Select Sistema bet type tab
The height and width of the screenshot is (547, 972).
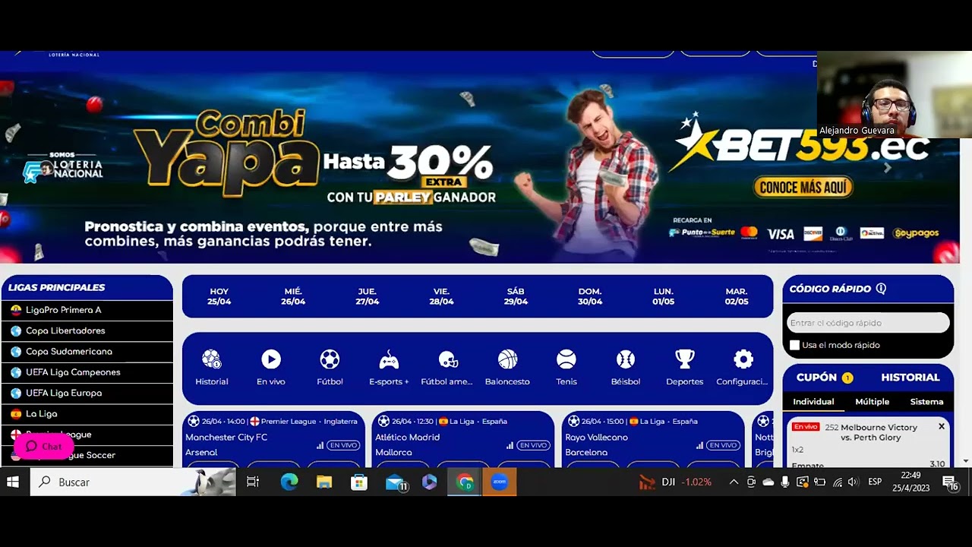pyautogui.click(x=926, y=402)
